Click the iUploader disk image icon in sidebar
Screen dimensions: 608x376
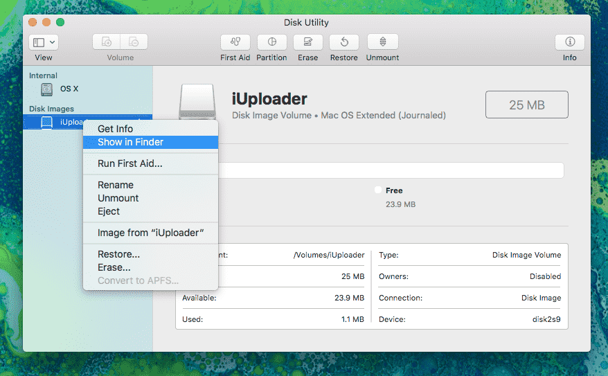point(46,122)
